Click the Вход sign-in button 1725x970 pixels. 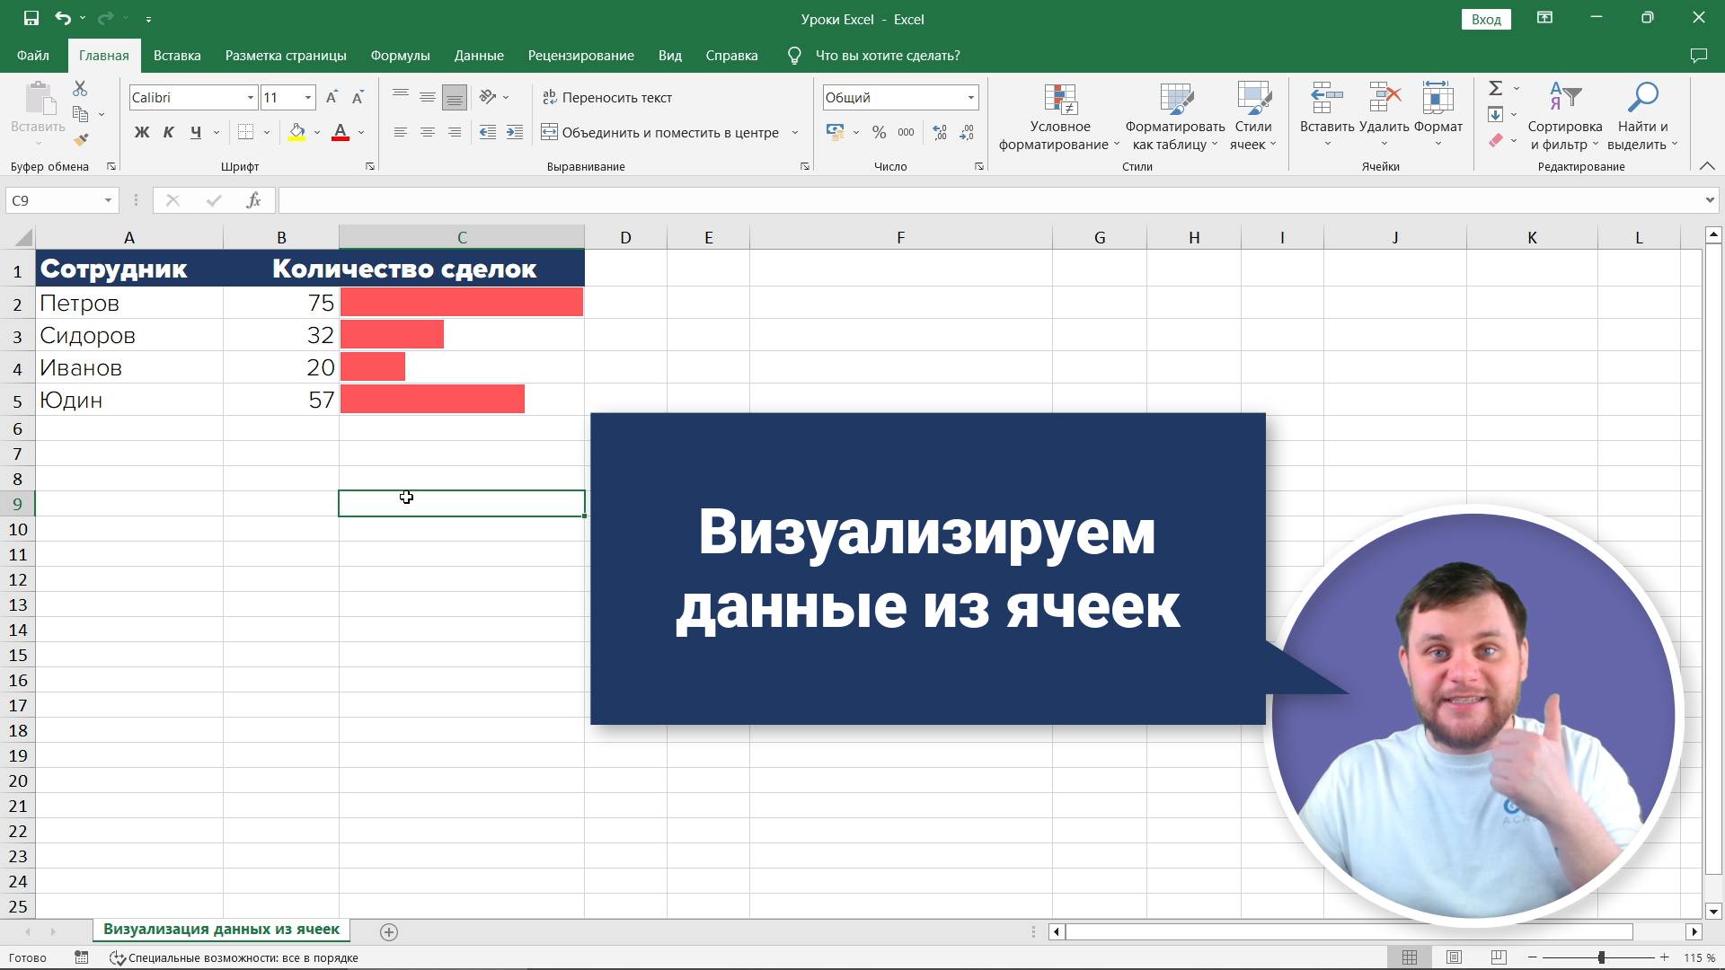[1486, 19]
